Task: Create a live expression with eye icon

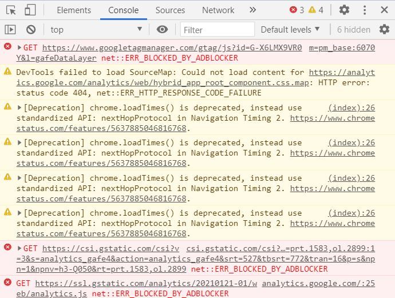Action: 162,29
